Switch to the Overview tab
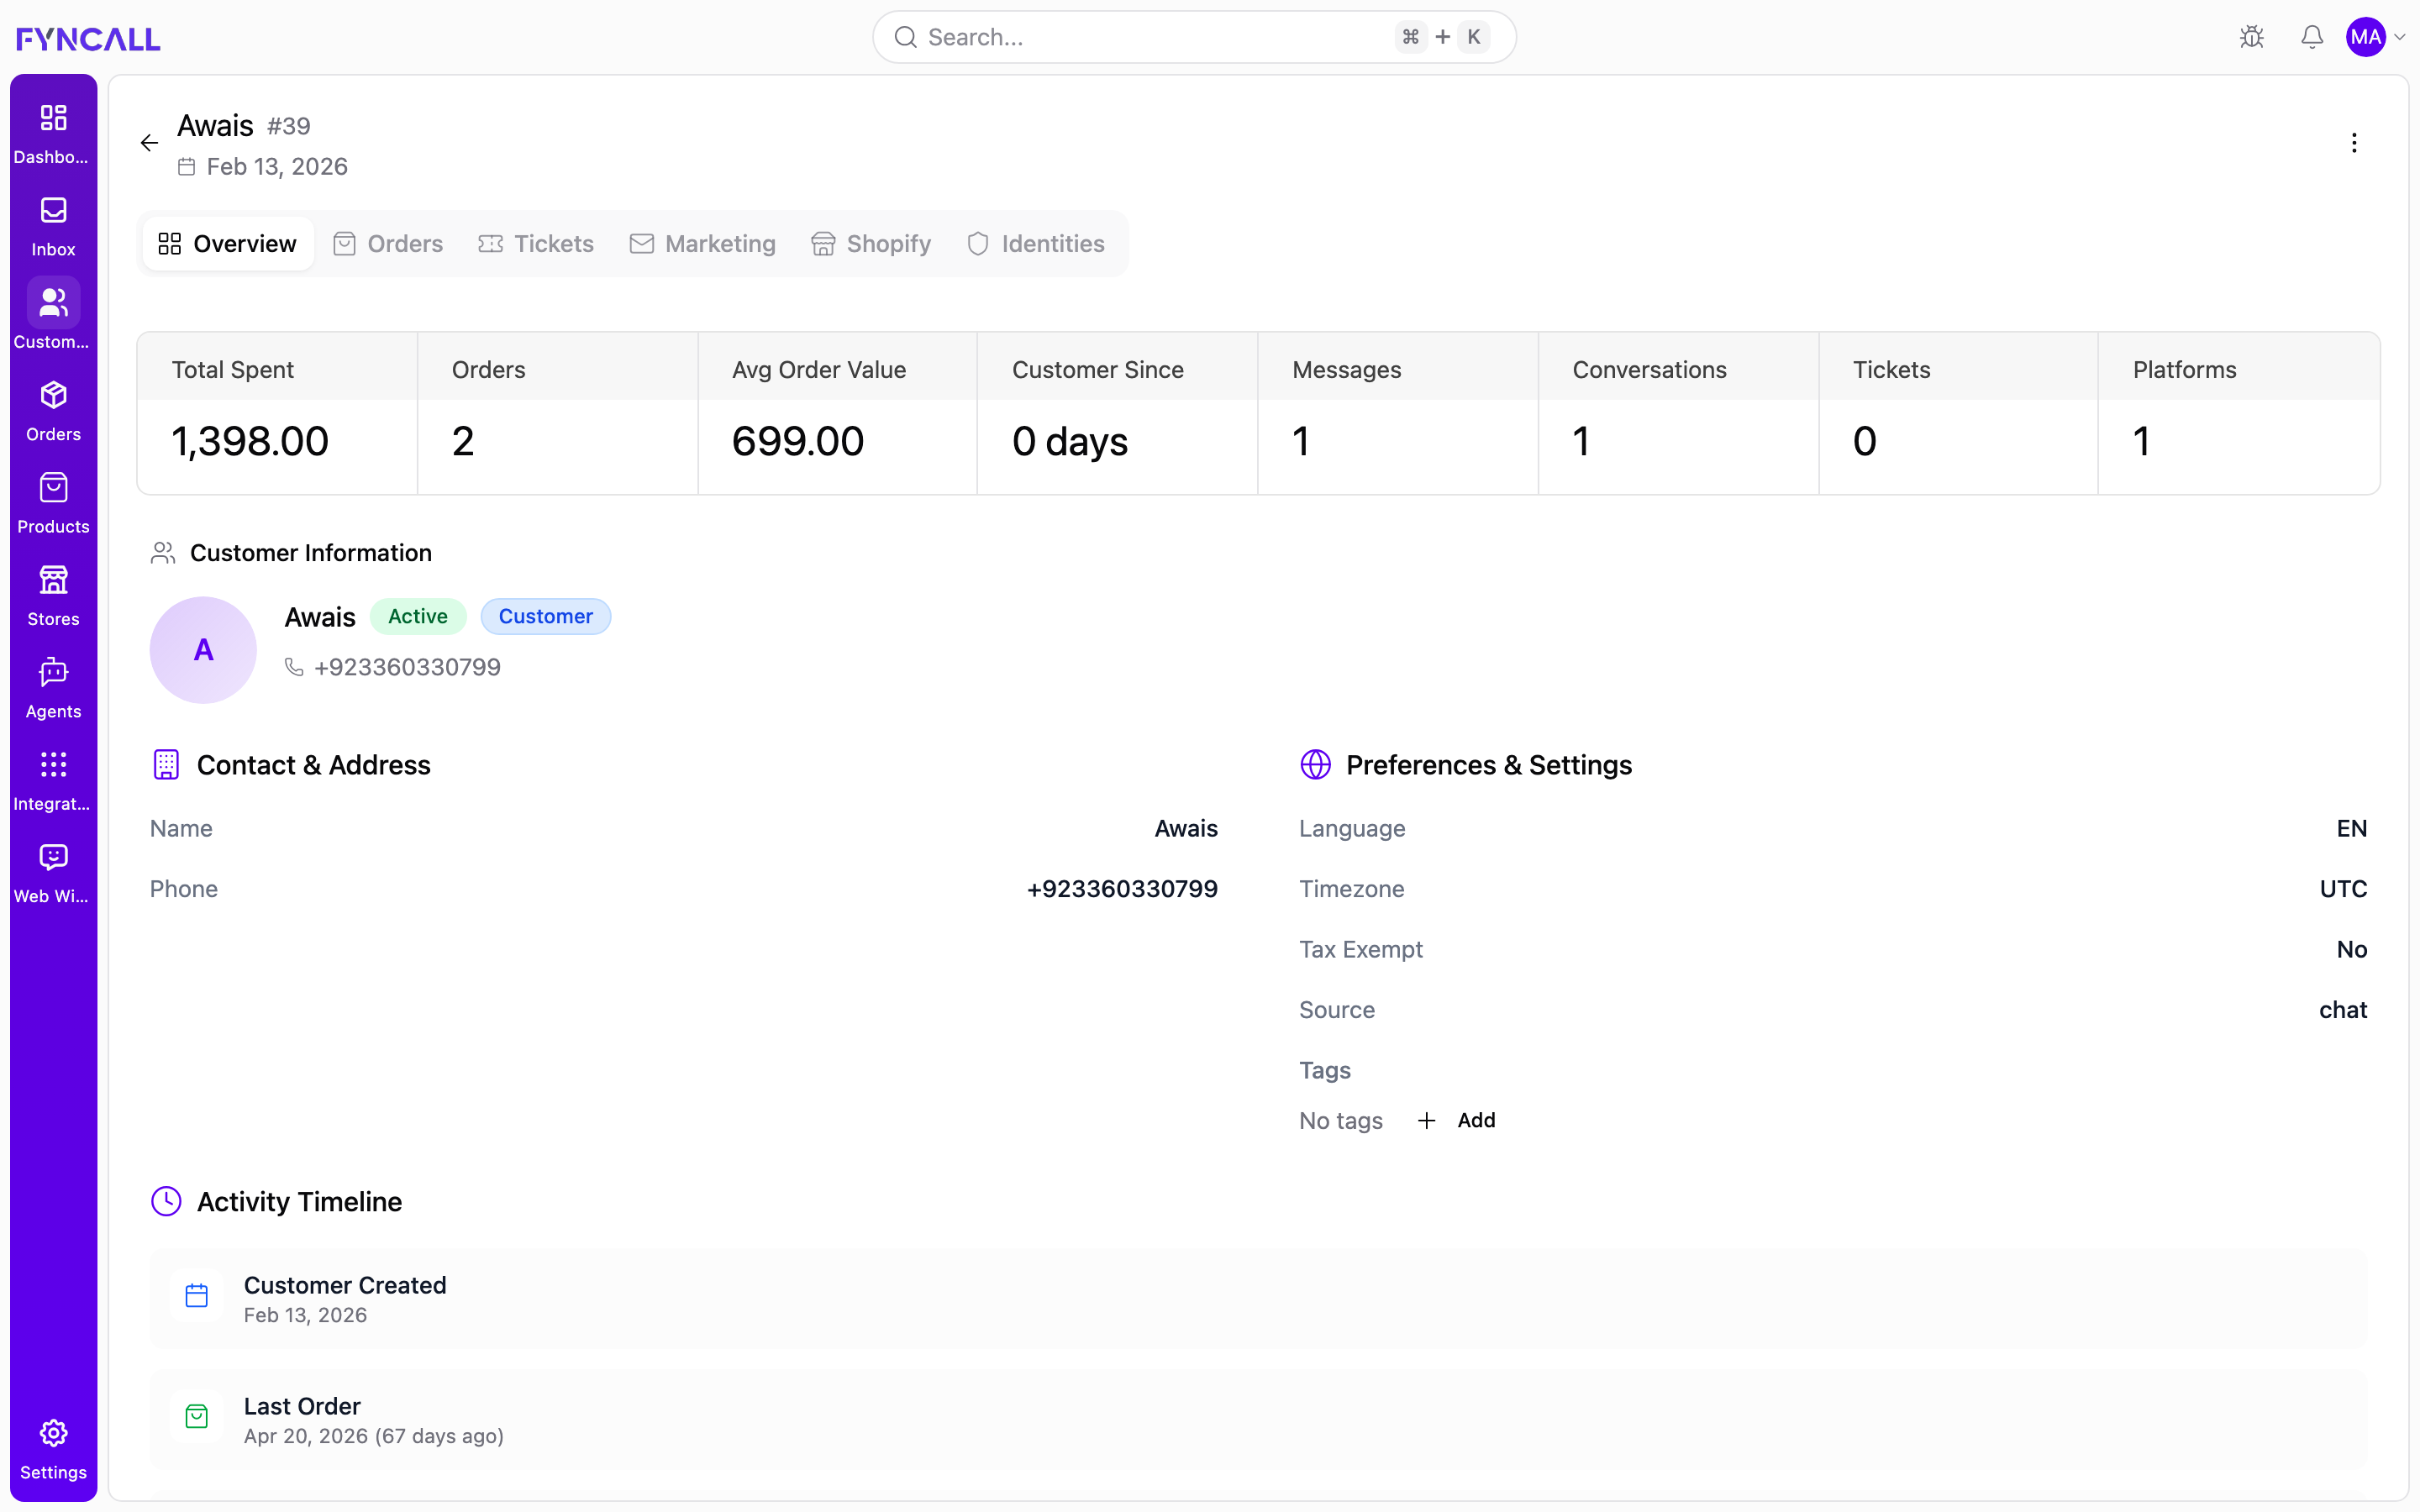Screen dimensions: 2420x1512 point(227,244)
